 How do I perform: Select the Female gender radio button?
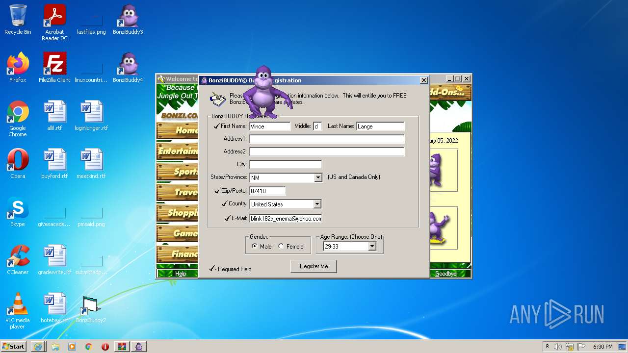click(281, 247)
